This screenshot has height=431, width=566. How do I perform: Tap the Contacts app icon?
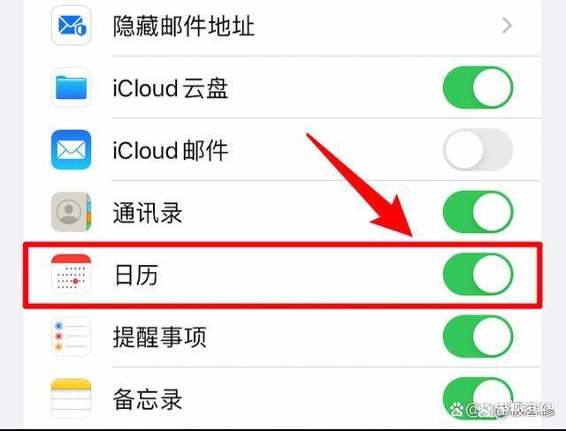[x=71, y=212]
